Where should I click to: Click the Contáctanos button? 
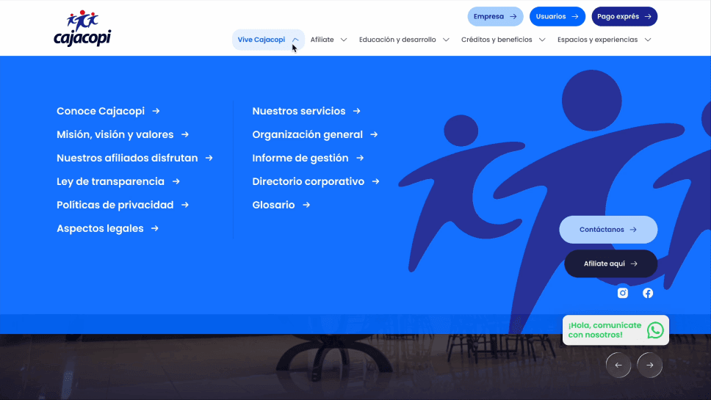[x=608, y=230]
